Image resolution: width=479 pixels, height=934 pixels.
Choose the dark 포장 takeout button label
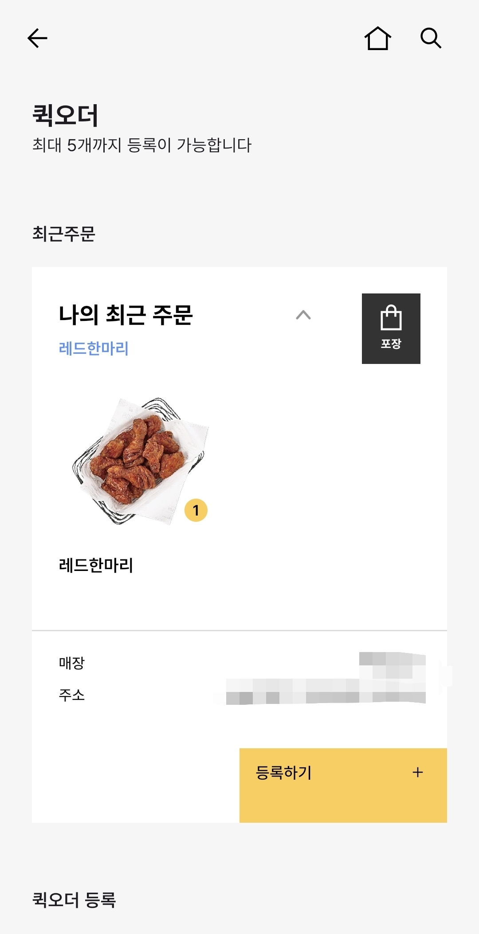point(391,344)
